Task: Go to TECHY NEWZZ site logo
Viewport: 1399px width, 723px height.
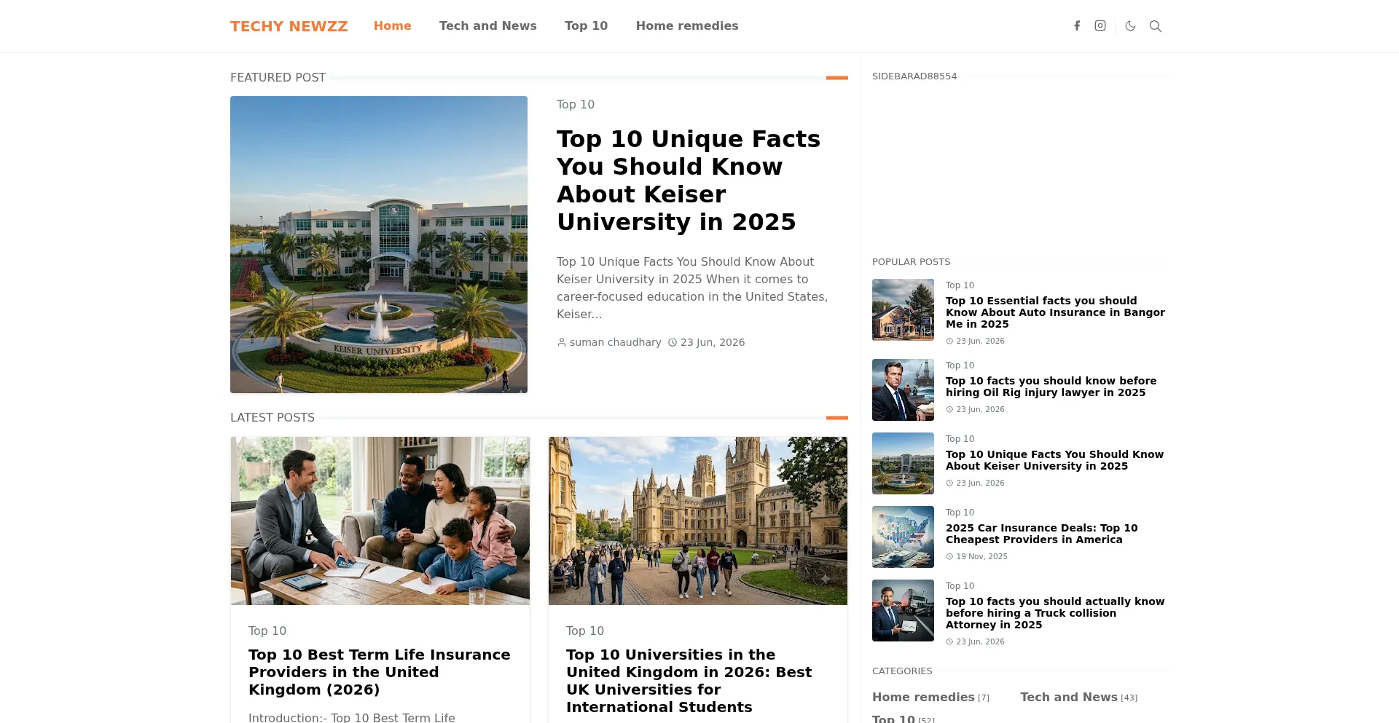Action: 289,26
